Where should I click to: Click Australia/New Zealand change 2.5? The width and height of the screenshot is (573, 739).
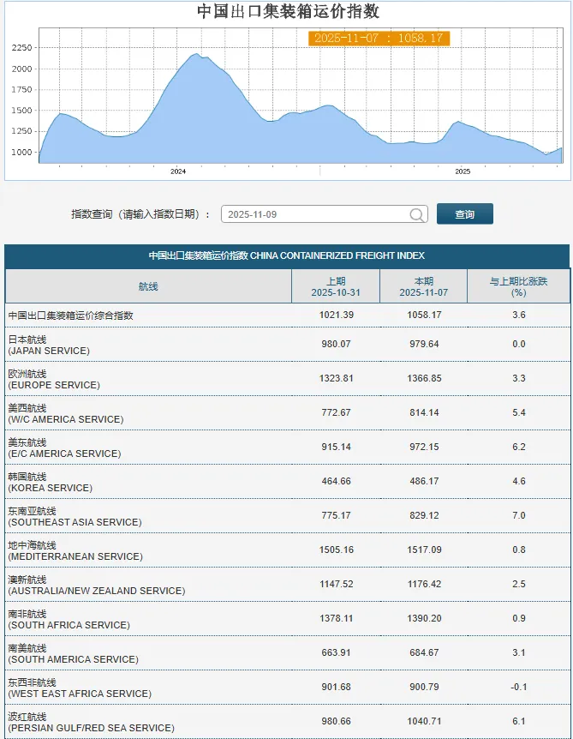tap(519, 584)
